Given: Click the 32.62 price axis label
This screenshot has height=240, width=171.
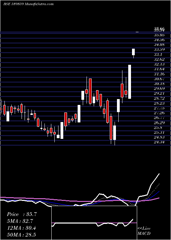Looking at the screenshot, I should tap(159, 60).
